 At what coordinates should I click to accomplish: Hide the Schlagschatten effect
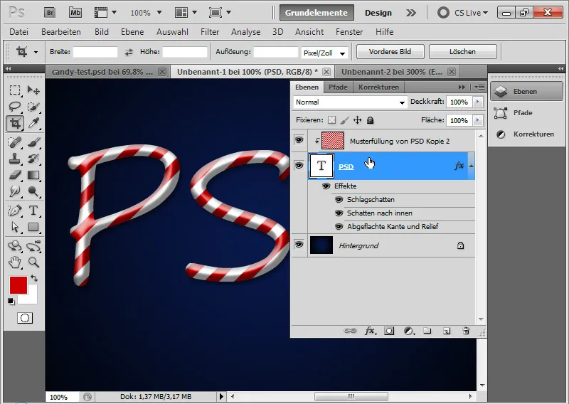tap(339, 200)
